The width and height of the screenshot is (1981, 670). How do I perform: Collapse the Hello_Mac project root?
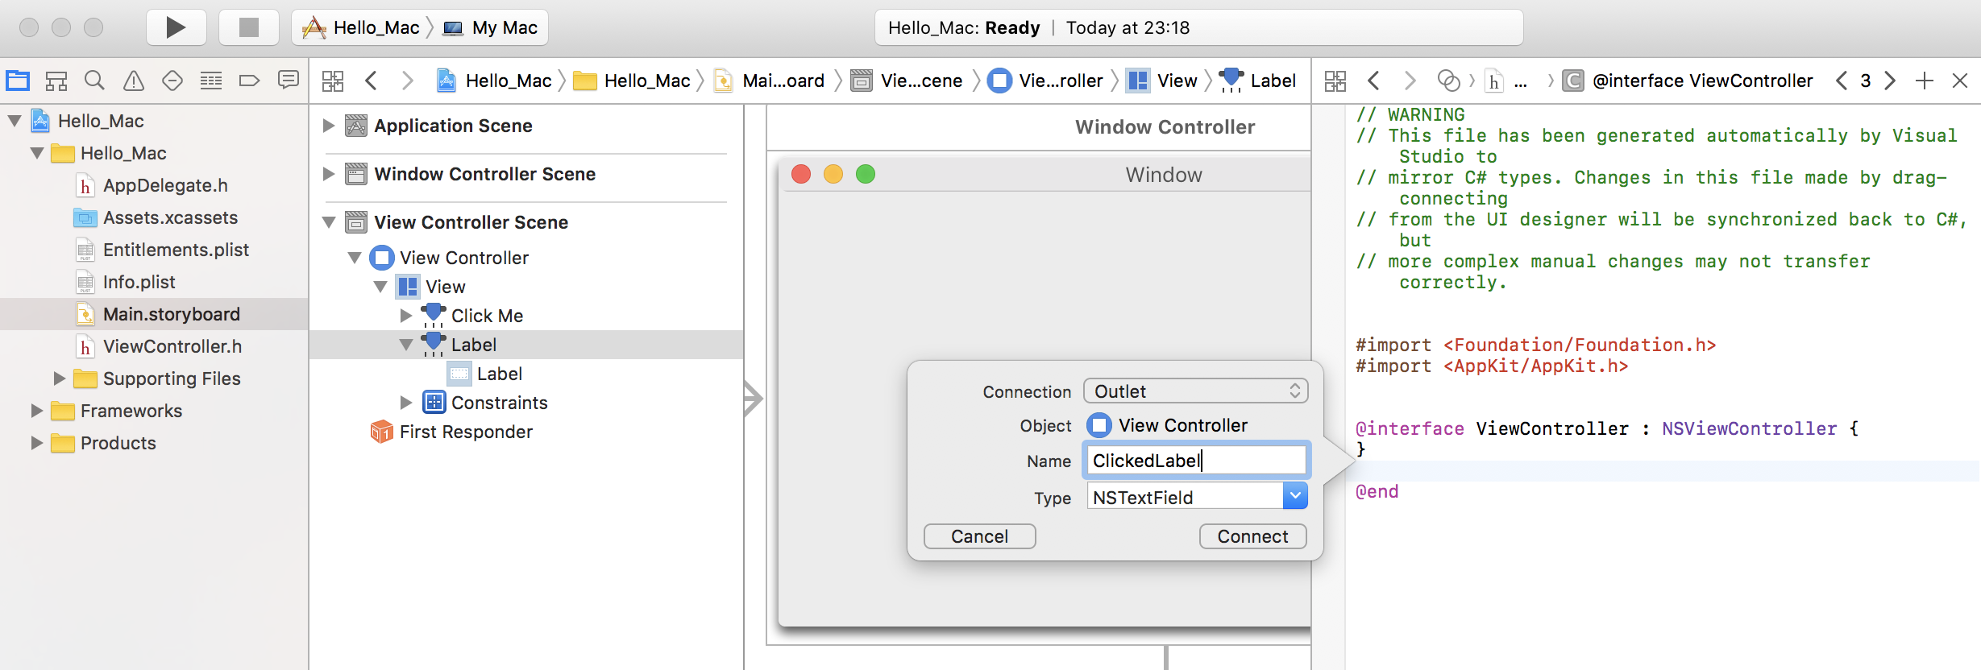tap(15, 121)
